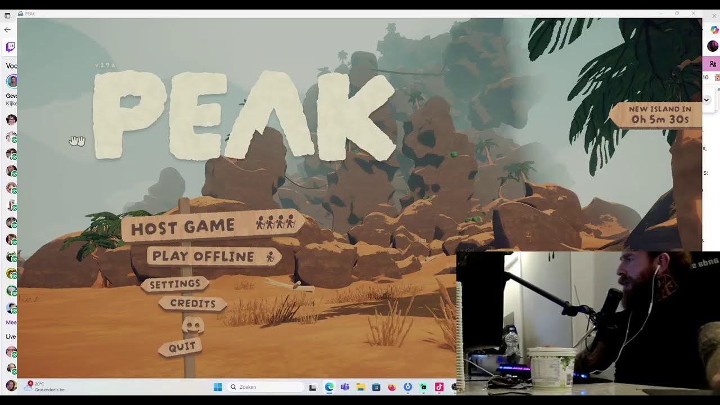Open the blue circular app on the taskbar
Screen dimensions: 720x405
(x=408, y=387)
